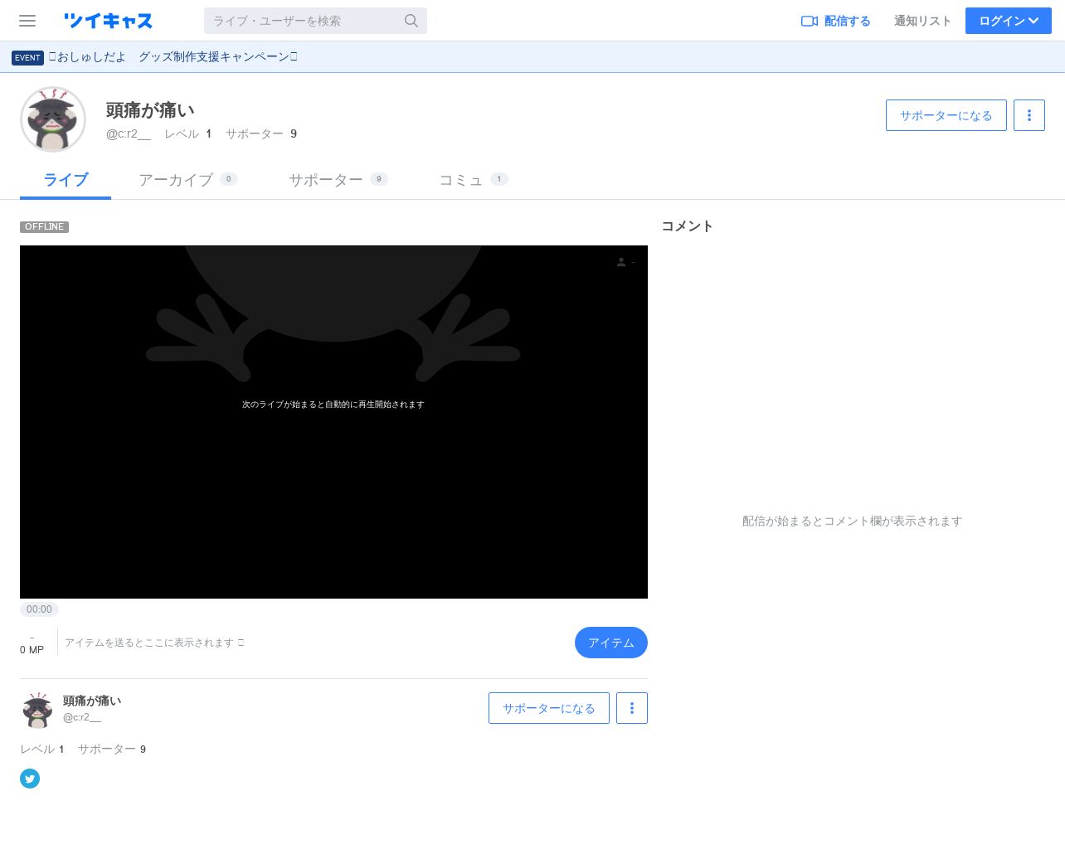This screenshot has width=1065, height=849.
Task: Click the OFFLINE status badge
Action: [x=44, y=226]
